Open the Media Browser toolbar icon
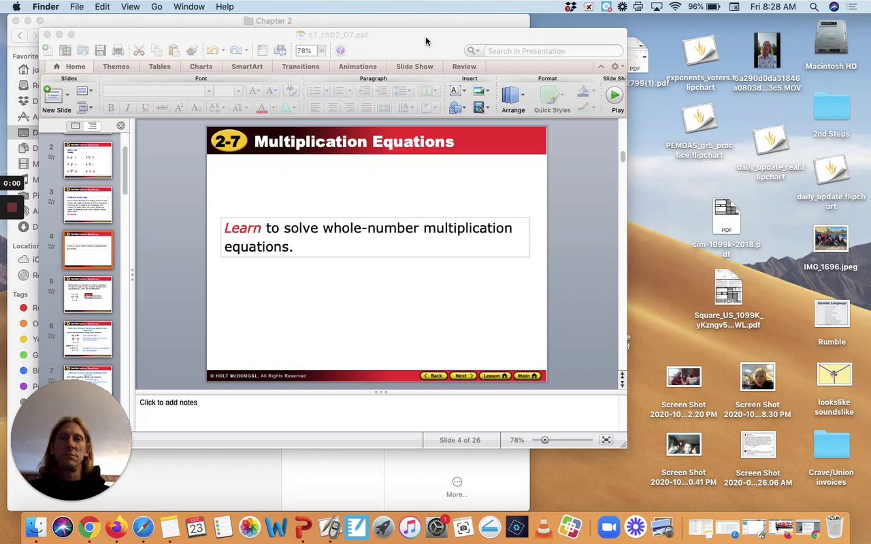The height and width of the screenshot is (544, 871). point(279,50)
